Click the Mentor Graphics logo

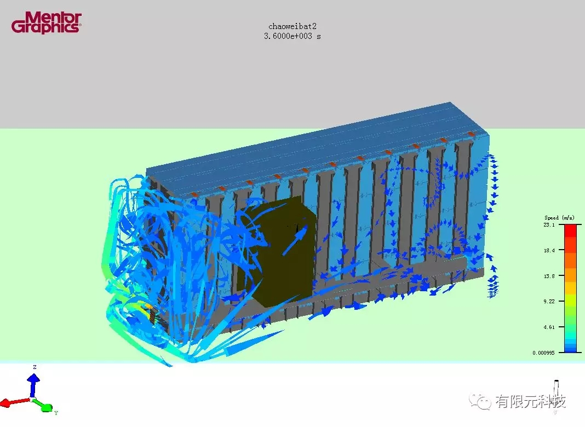pos(47,23)
